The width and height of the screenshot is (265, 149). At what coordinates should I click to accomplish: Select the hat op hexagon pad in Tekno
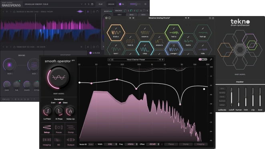coord(203,32)
